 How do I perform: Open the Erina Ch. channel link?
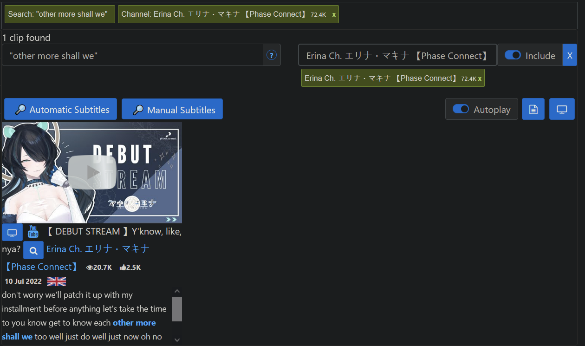tap(98, 249)
